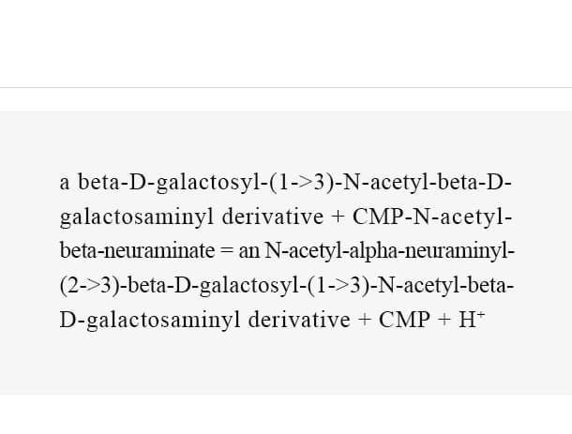Viewport: 572px width, 434px height.
Task: Click 'CMP' in the last line
Action: (x=404, y=320)
